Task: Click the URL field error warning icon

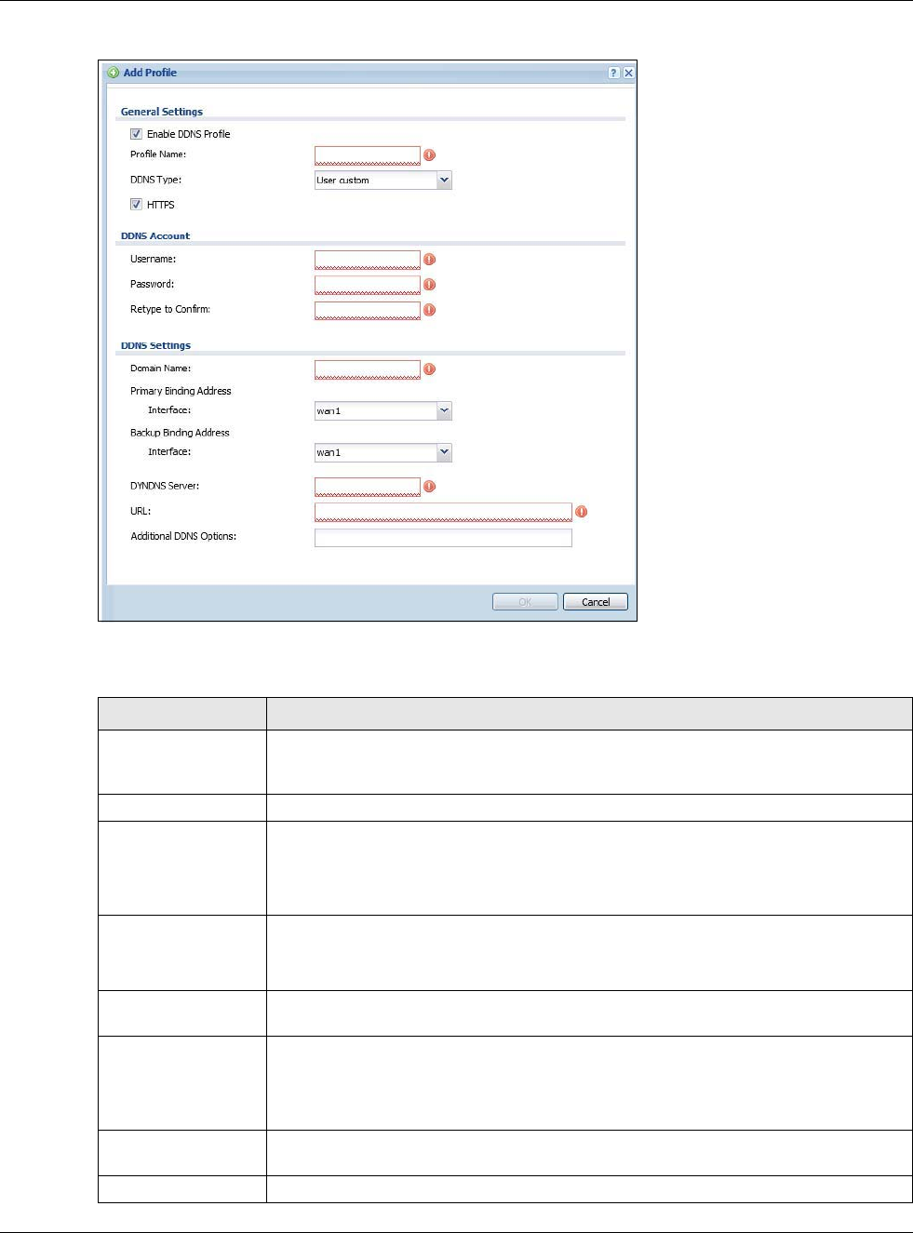Action: pyautogui.click(x=581, y=512)
